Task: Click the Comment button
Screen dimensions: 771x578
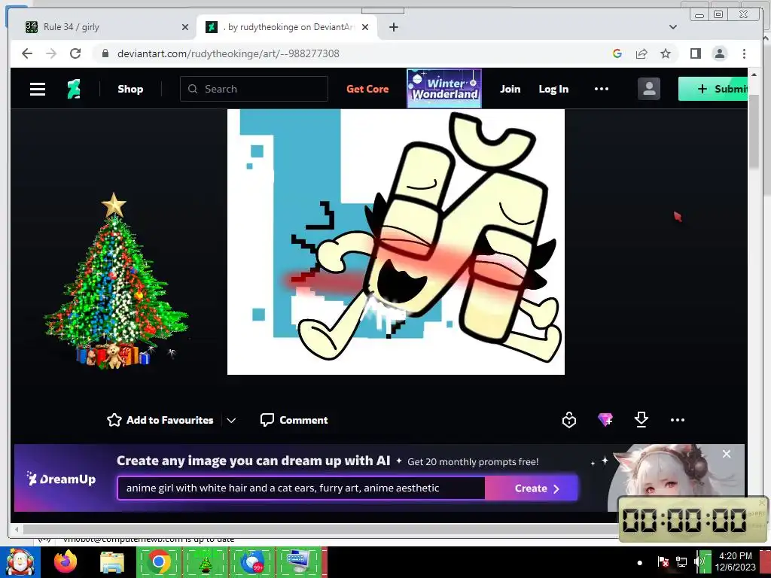Action: [294, 420]
